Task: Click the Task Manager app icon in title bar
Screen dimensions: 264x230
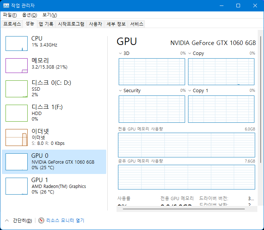Action: point(6,6)
